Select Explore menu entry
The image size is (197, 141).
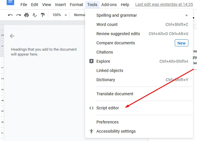pos(139,61)
